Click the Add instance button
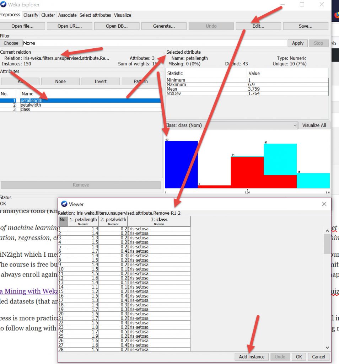This screenshot has width=339, height=364. click(252, 357)
